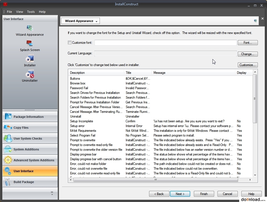The width and height of the screenshot is (267, 202).
Task: Close the Wizard Appearance panel with X
Action: pos(262,18)
